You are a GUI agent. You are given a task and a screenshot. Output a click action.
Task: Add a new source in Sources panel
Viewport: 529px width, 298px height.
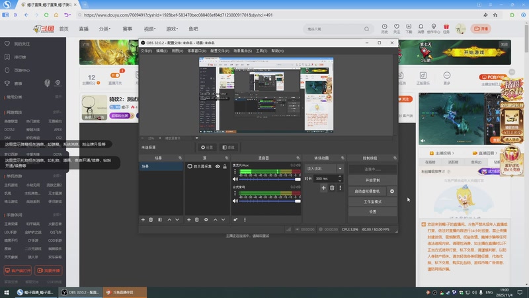click(189, 220)
